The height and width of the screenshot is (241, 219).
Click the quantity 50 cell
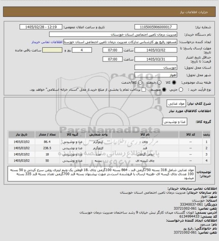coord(47,161)
